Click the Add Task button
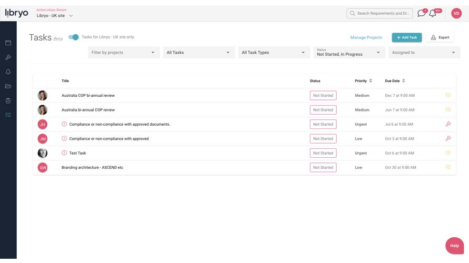 pos(406,37)
